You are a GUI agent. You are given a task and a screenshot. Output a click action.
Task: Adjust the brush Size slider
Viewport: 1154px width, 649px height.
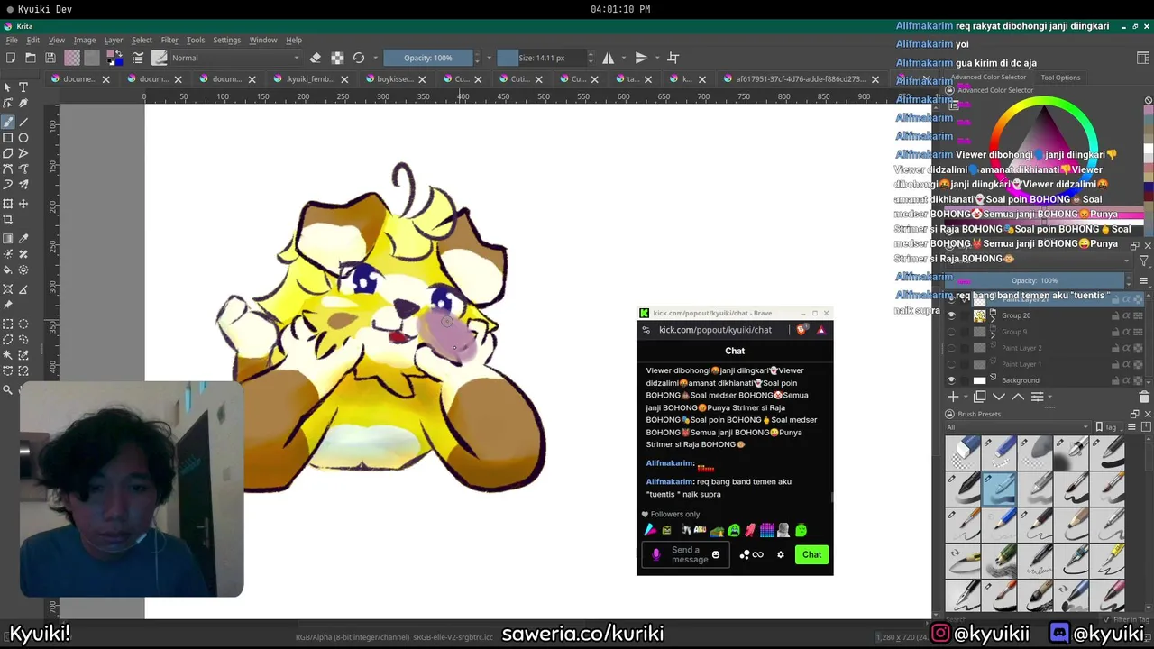tap(541, 58)
